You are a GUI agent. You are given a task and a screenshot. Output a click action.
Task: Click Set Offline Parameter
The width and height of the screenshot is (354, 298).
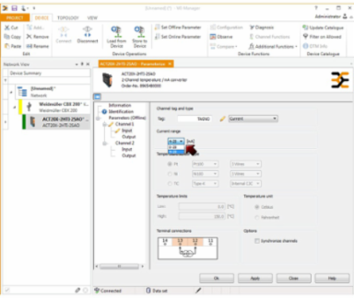(x=178, y=27)
